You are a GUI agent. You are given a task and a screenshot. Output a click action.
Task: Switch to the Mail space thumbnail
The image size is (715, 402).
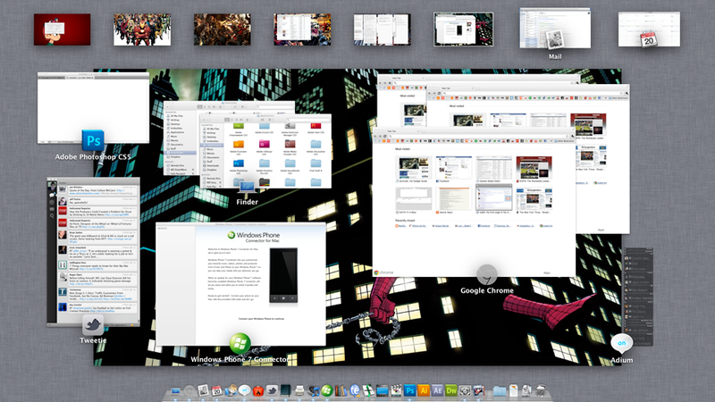click(x=555, y=29)
